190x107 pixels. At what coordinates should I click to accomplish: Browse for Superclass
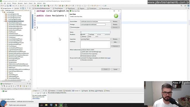(115, 39)
